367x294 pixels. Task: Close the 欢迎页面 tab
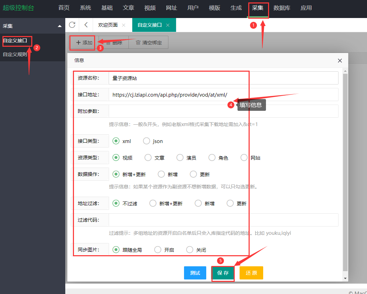(124, 25)
